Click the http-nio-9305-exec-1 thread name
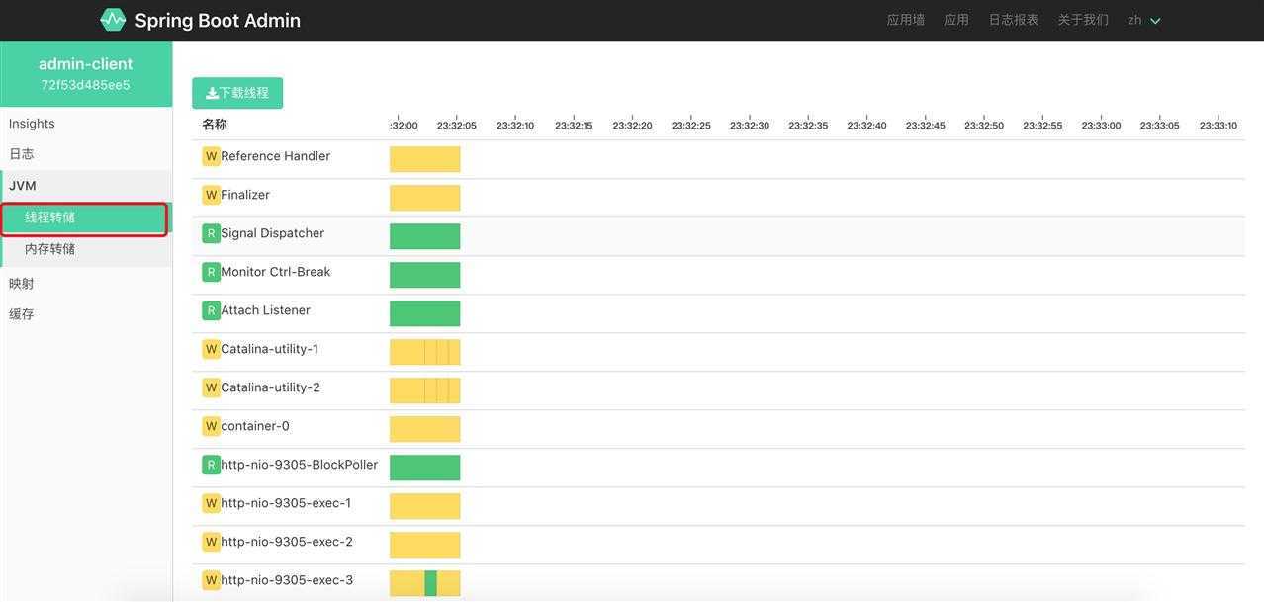Viewport: 1264px width, 602px height. point(287,503)
